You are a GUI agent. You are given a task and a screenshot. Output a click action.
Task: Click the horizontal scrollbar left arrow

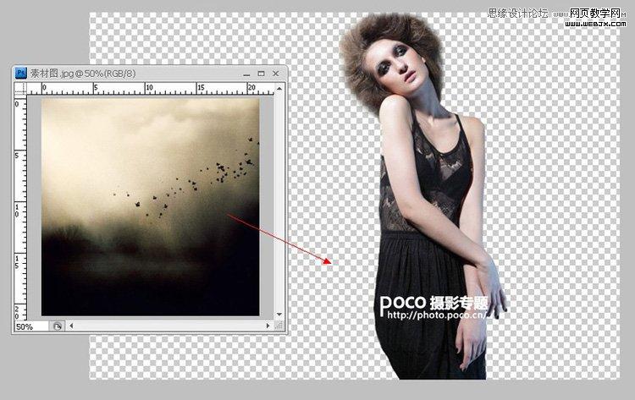point(72,326)
